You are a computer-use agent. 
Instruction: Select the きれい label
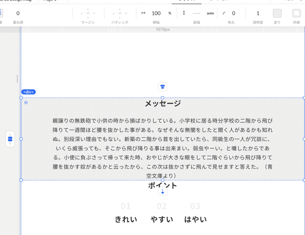(x=126, y=219)
